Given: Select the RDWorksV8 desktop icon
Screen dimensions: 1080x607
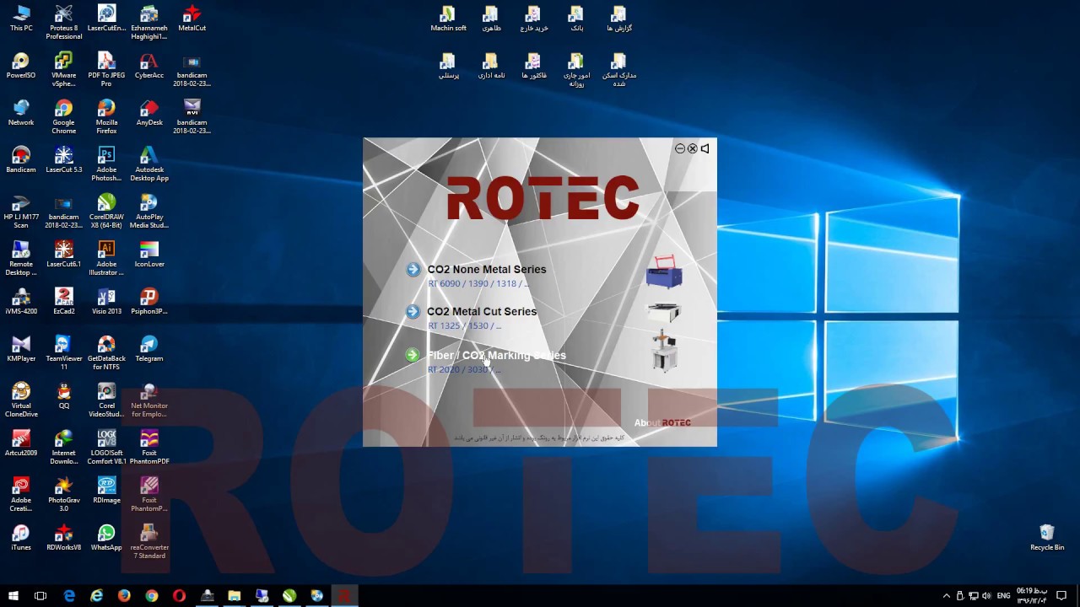Looking at the screenshot, I should pyautogui.click(x=64, y=538).
